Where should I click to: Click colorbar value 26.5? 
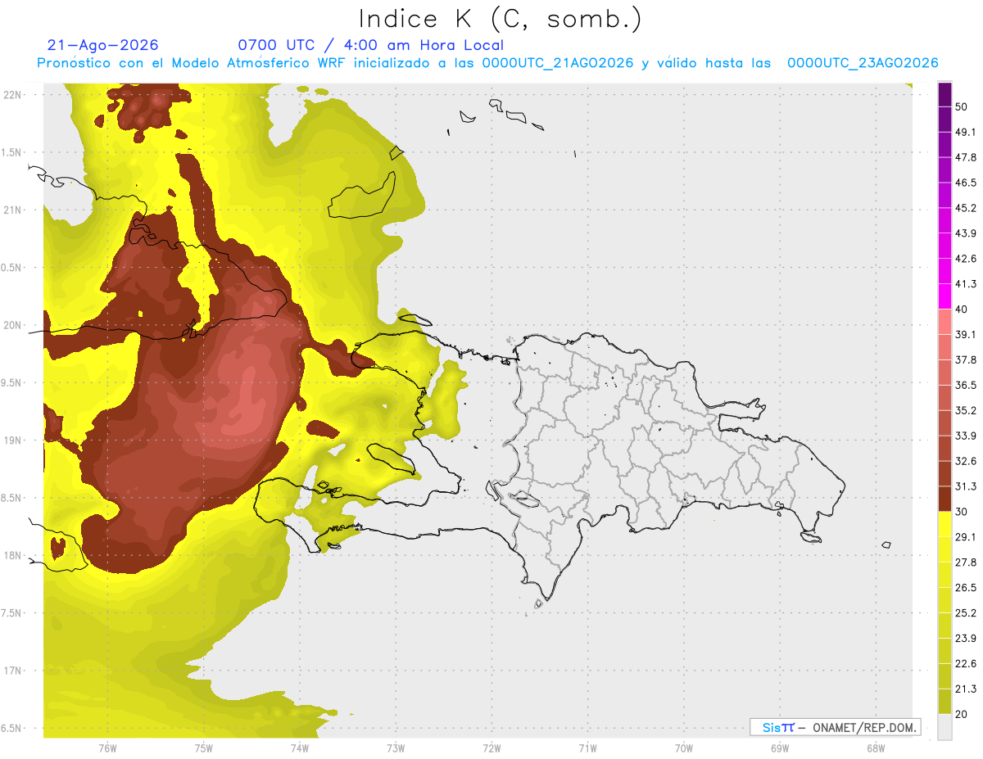pyautogui.click(x=966, y=587)
